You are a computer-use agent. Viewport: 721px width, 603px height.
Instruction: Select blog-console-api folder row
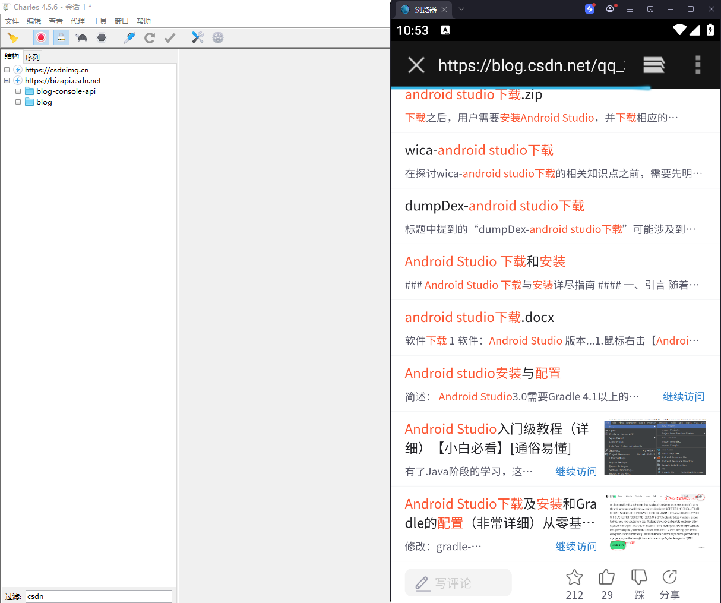65,91
